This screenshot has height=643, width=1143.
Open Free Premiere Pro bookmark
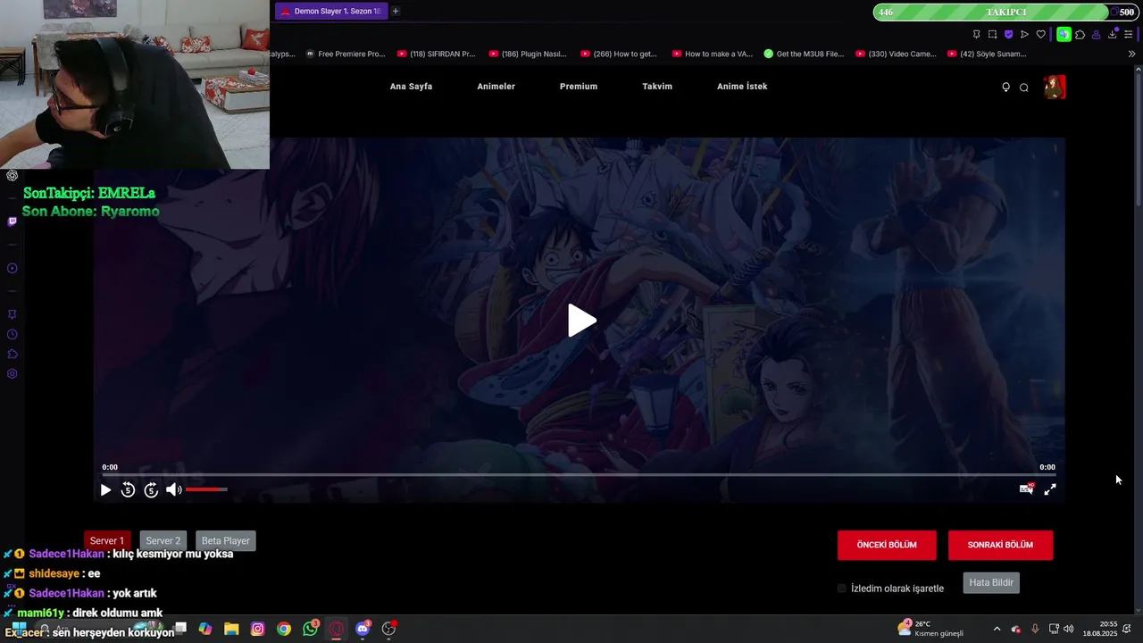tap(345, 54)
